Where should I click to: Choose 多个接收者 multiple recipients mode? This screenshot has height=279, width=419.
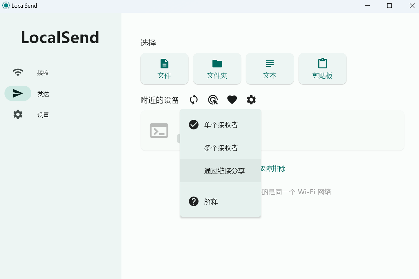coord(221,148)
